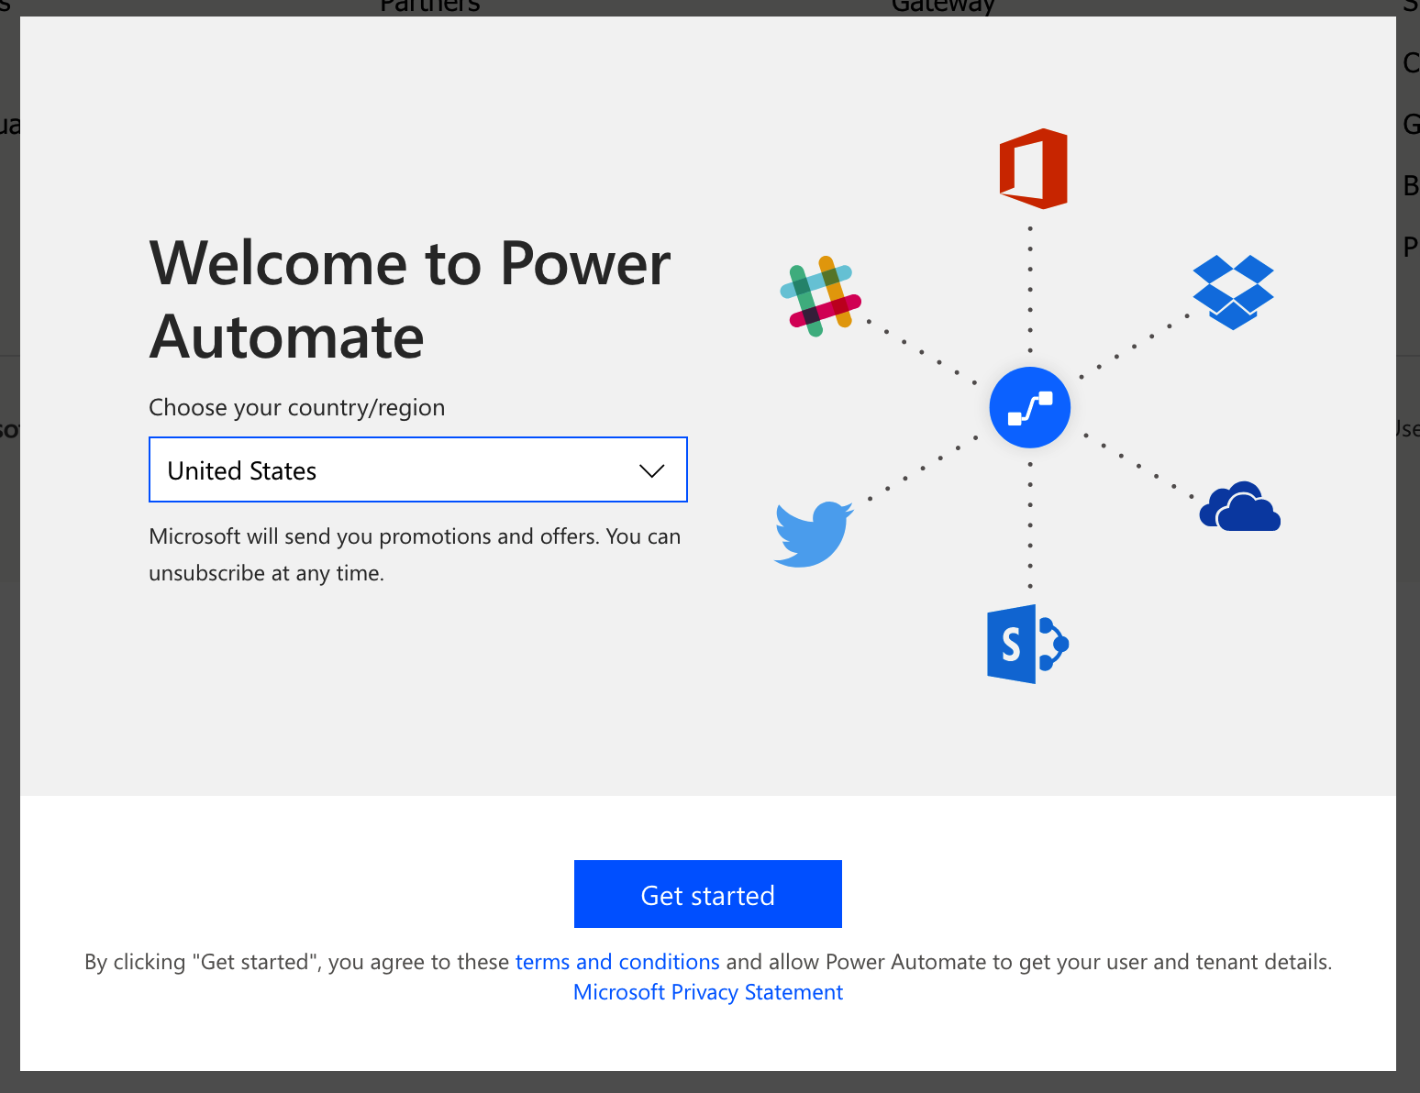This screenshot has height=1093, width=1420.
Task: Click the Dropbox logo icon
Action: point(1233,293)
